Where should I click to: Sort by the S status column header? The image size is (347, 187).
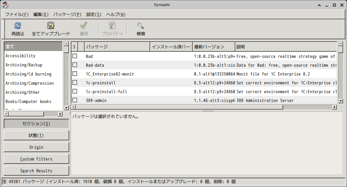[x=75, y=47]
